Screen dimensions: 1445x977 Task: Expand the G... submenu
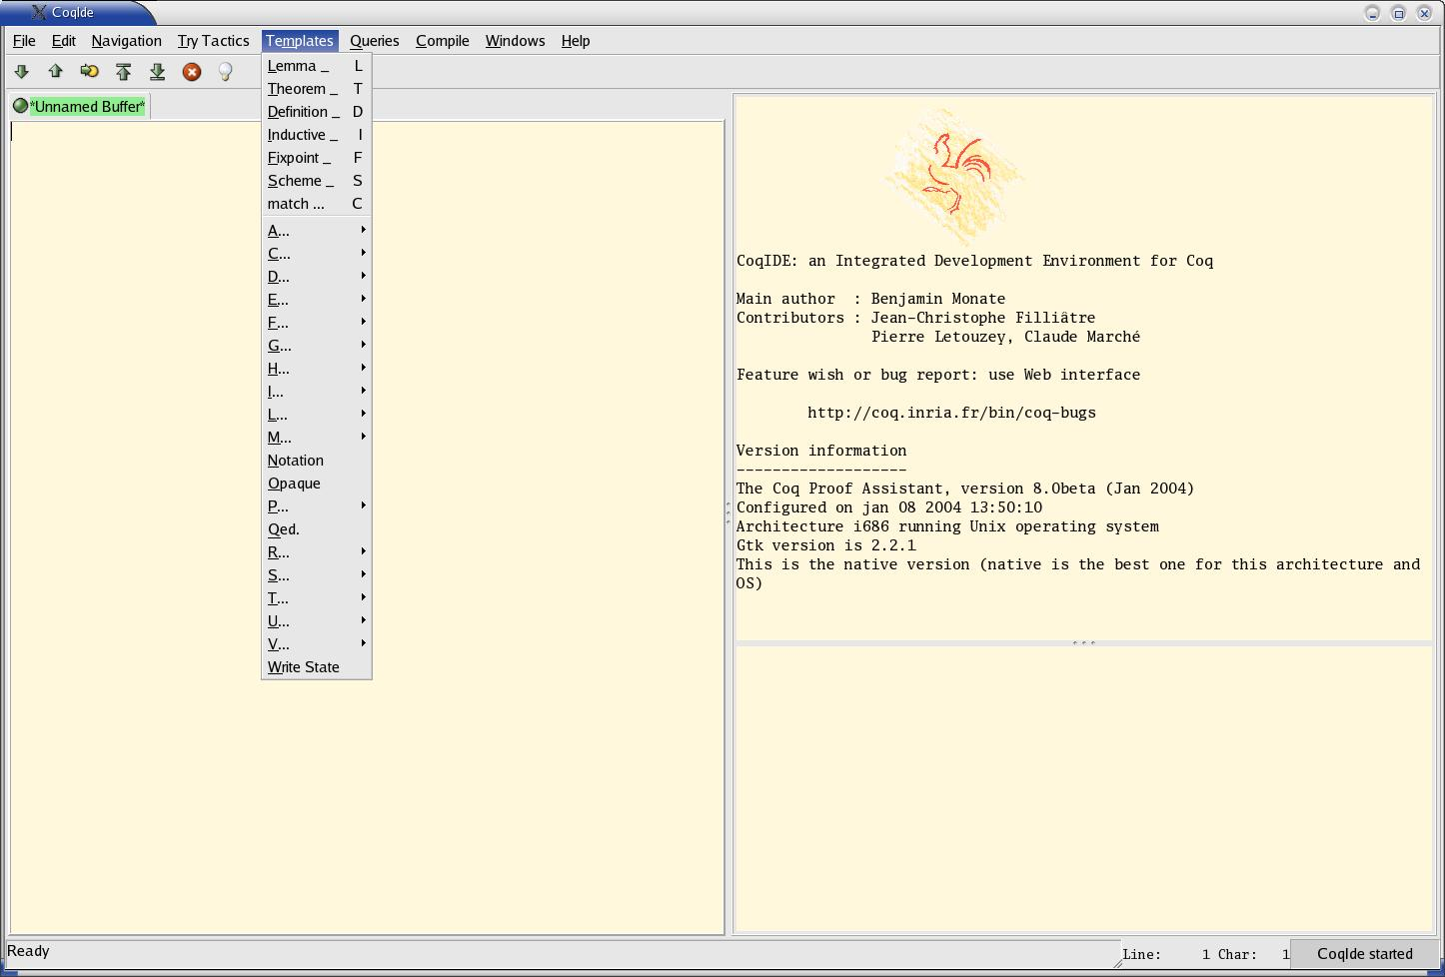[x=316, y=346]
